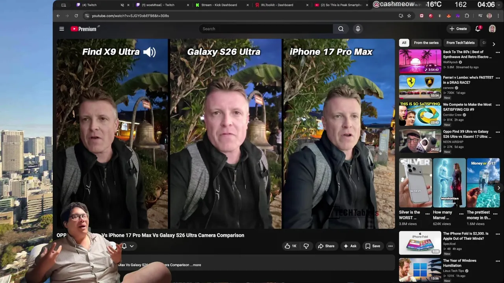
Task: Share the video
Action: 326,246
